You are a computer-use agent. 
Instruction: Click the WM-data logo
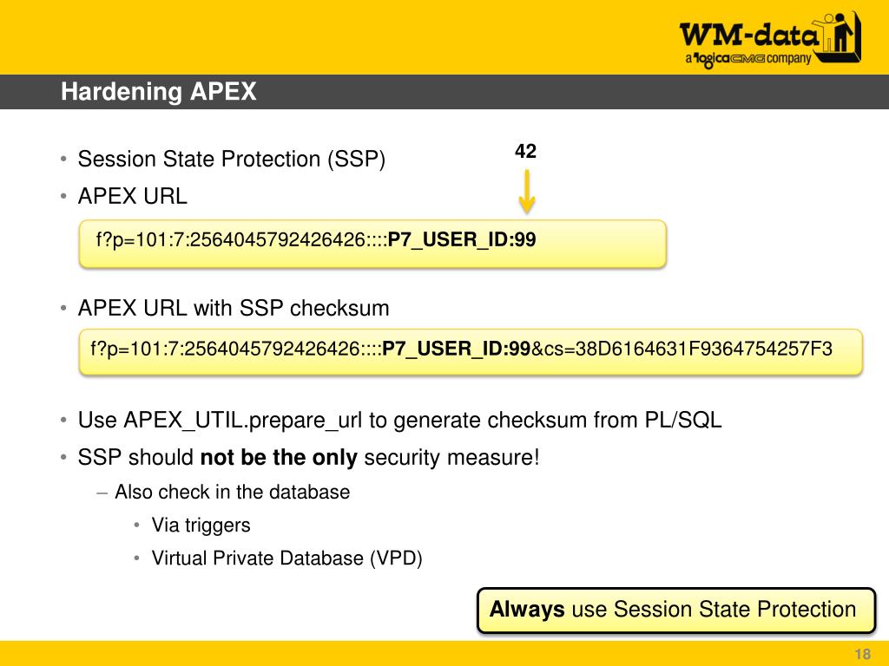tap(770, 40)
